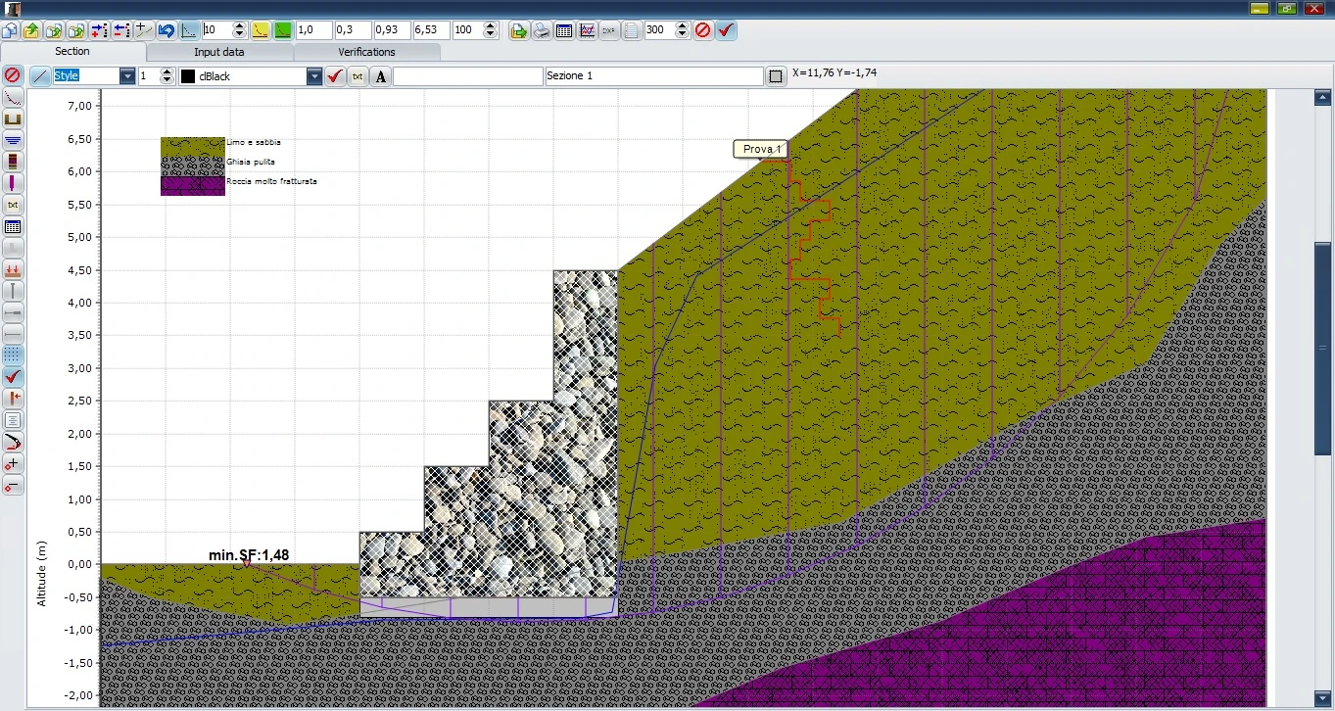Viewport: 1335px width, 711px height.
Task: Select the line drawing tool beside Style
Action: coord(40,76)
